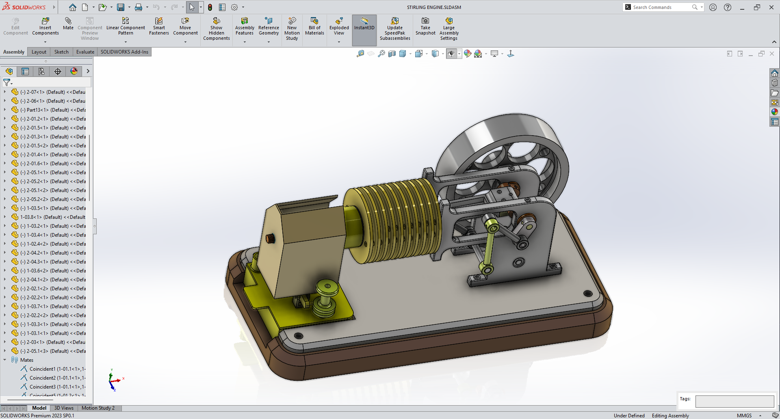
Task: Click Show Hidden Components
Action: tap(217, 29)
